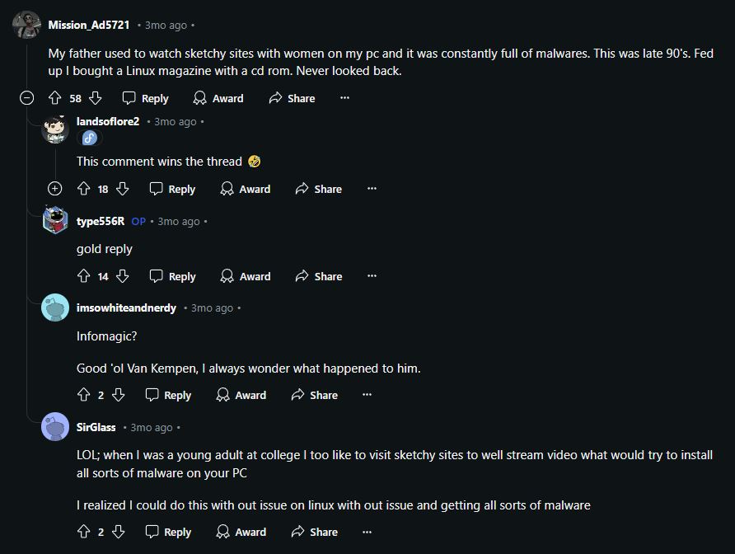735x554 pixels.
Task: Open more options on SirGlass's comment
Action: pyautogui.click(x=367, y=532)
